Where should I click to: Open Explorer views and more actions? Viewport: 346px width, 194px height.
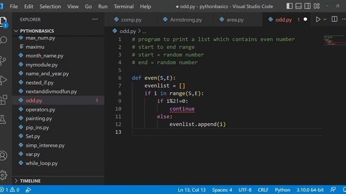click(x=95, y=19)
